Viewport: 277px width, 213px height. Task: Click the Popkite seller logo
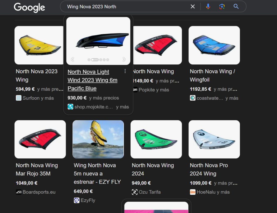135,90
